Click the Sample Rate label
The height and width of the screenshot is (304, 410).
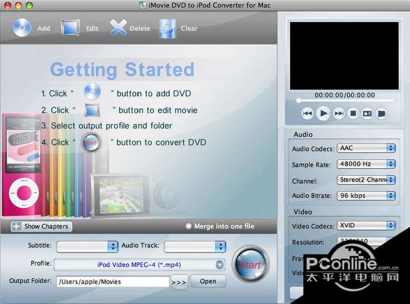(x=311, y=165)
